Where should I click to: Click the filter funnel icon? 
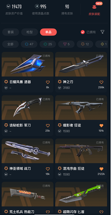102,32
